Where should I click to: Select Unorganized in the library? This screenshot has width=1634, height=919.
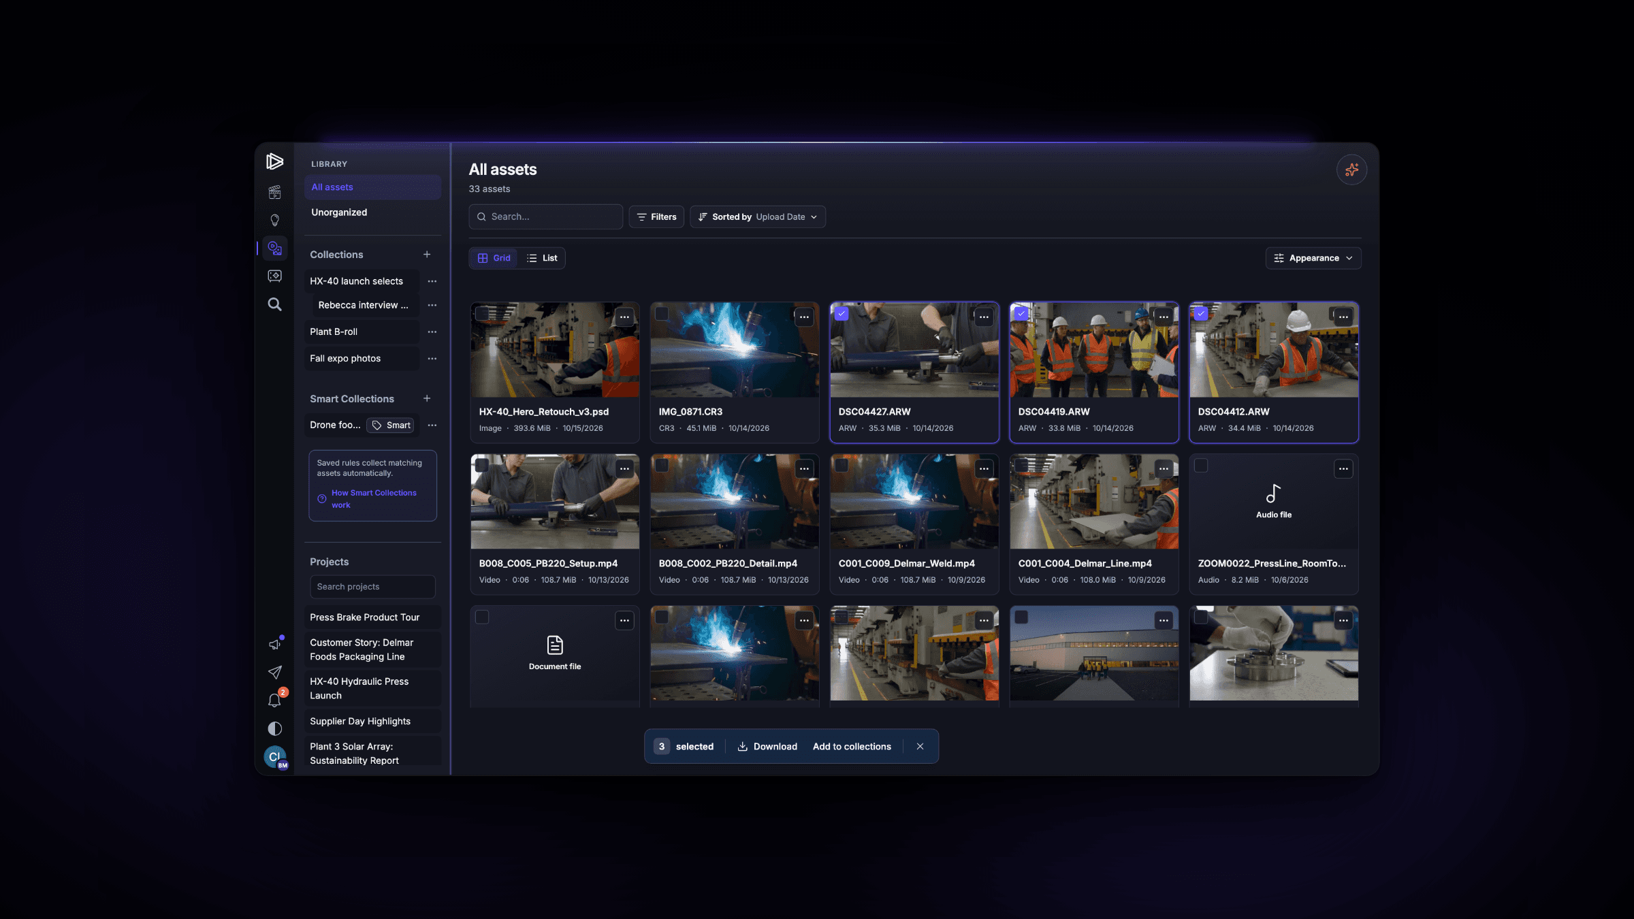click(372, 212)
